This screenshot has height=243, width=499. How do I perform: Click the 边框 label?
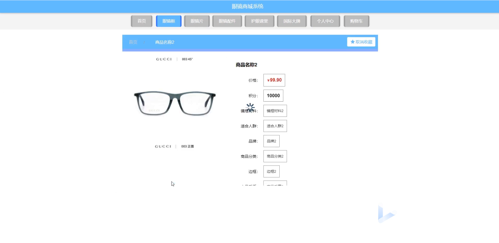(x=253, y=172)
